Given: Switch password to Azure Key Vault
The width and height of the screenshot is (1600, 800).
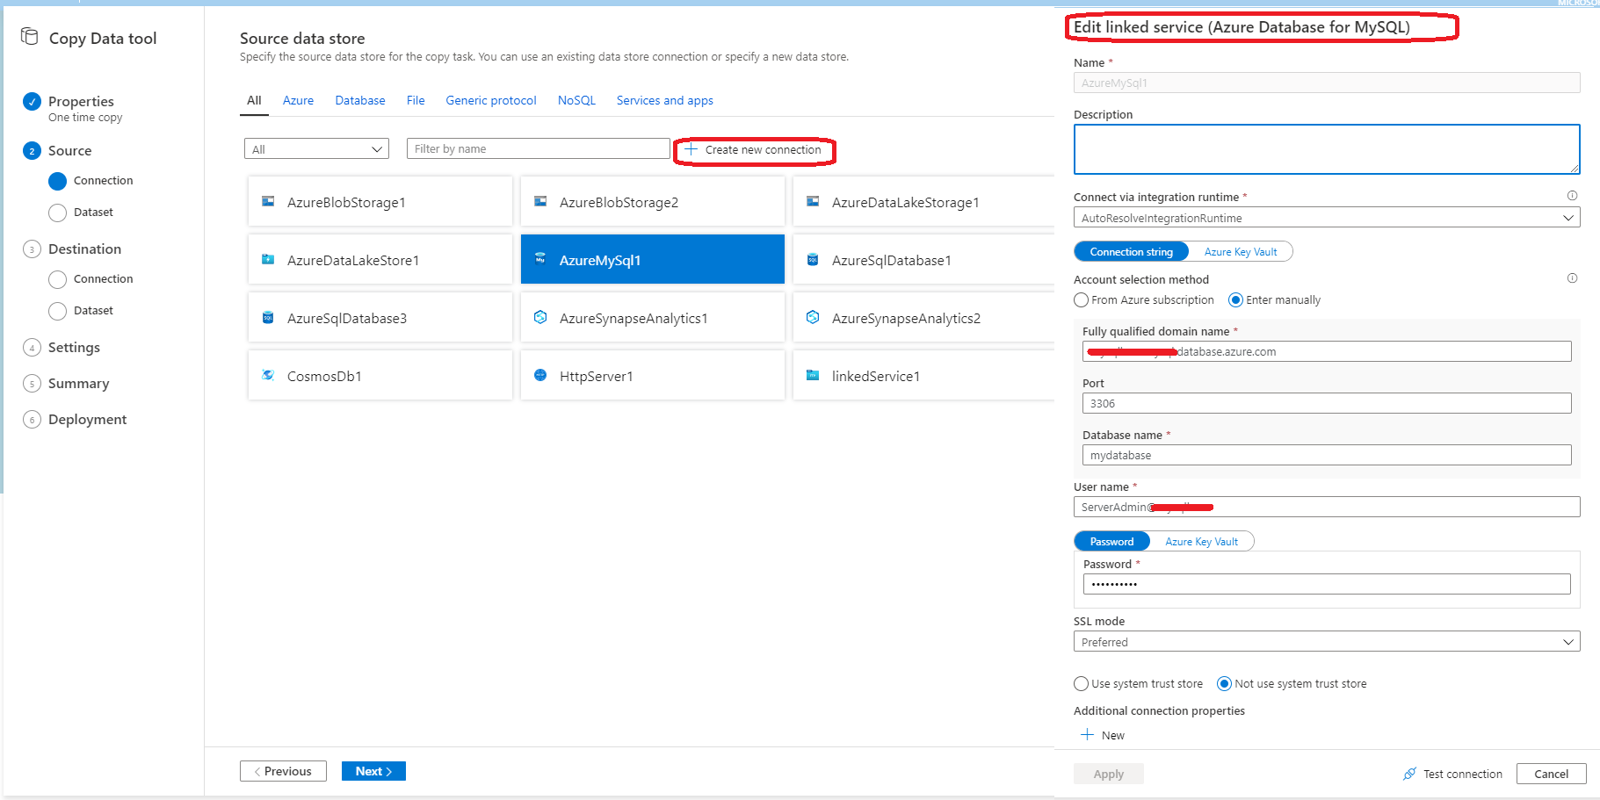Looking at the screenshot, I should pos(1202,542).
